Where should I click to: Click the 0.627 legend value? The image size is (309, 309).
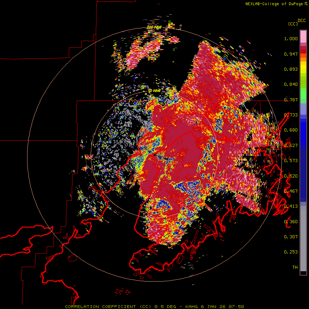pos(291,146)
